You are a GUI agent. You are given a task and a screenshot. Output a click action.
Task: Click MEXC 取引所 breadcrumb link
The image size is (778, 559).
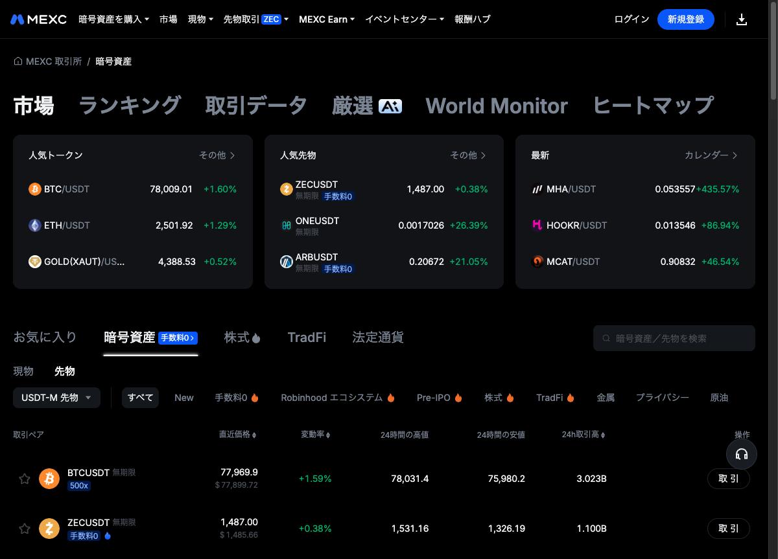tap(54, 62)
